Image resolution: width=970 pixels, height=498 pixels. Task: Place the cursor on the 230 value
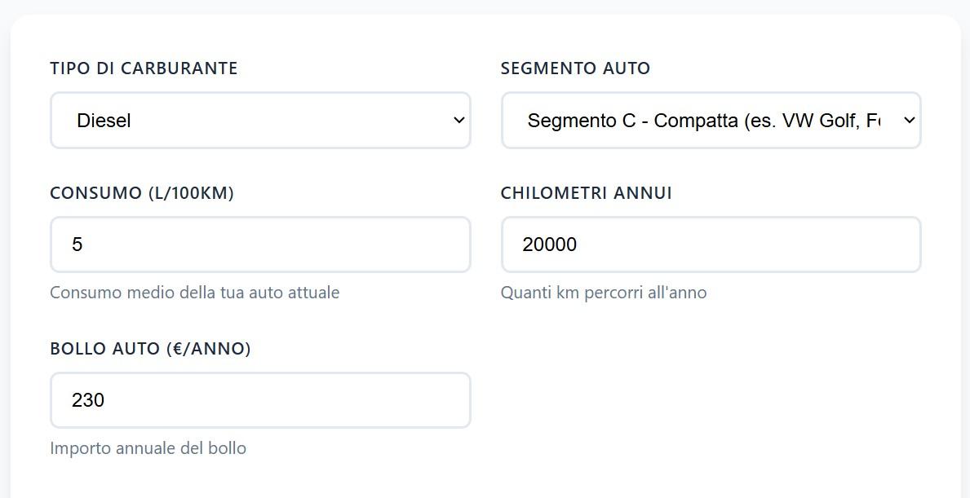tap(88, 400)
